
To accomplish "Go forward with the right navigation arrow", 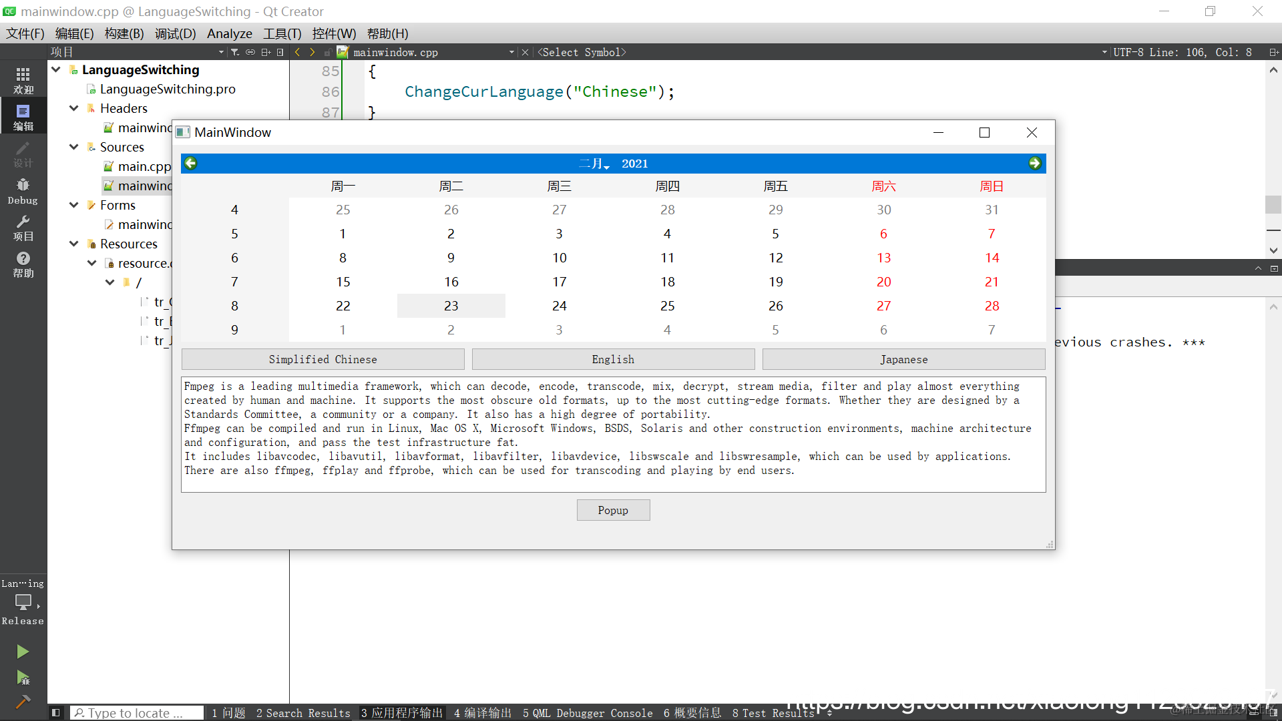I will [x=312, y=52].
